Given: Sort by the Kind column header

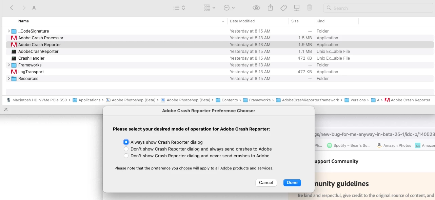Looking at the screenshot, I should tap(320, 21).
